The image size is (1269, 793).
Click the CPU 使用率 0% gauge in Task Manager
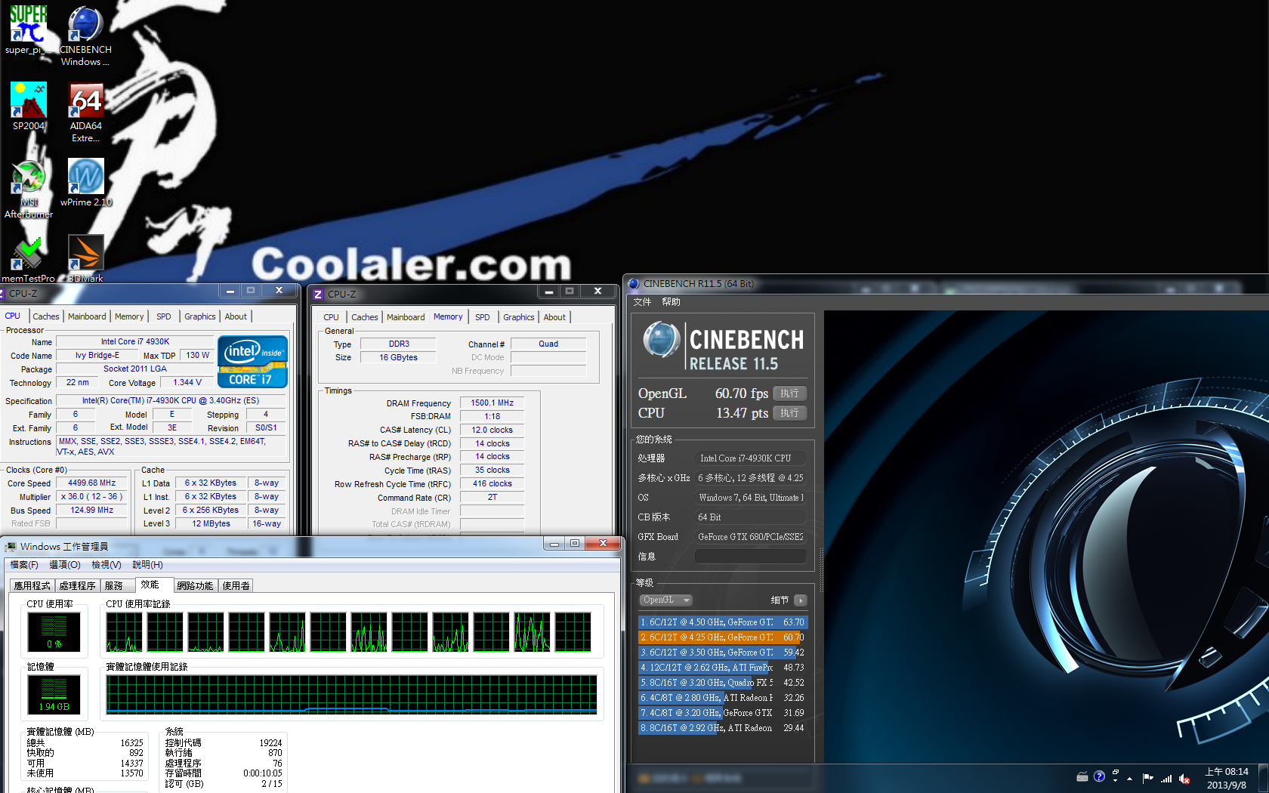point(54,632)
